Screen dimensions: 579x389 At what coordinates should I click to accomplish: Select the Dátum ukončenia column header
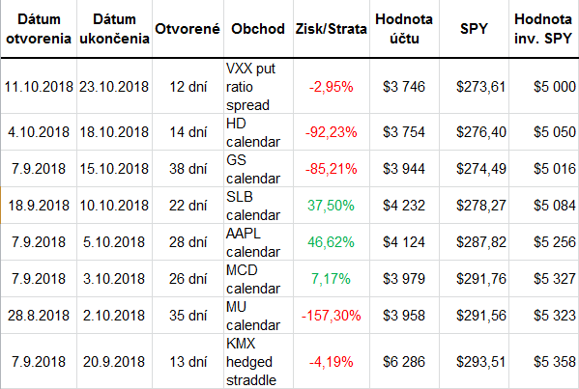coord(114,29)
